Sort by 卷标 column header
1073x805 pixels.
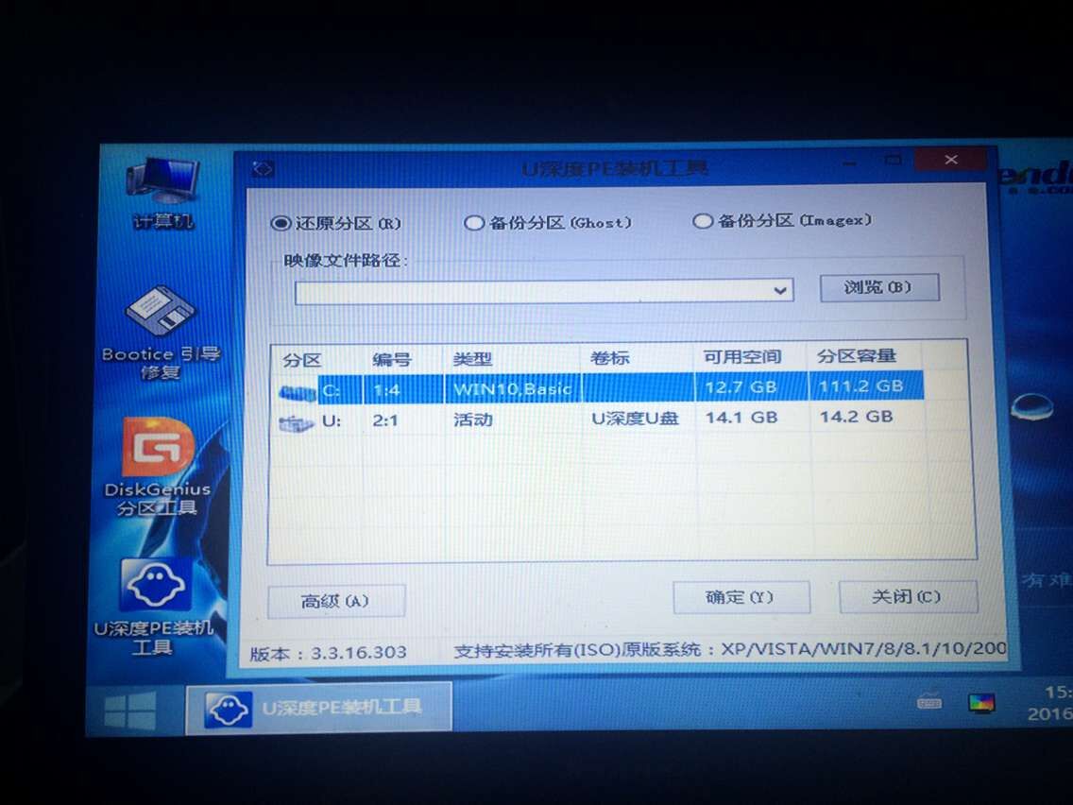[x=610, y=358]
